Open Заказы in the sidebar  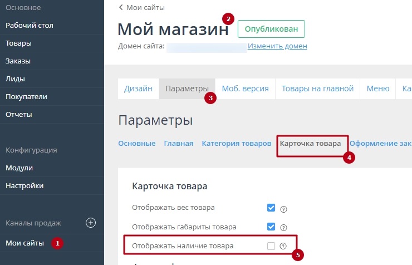pyautogui.click(x=52, y=61)
